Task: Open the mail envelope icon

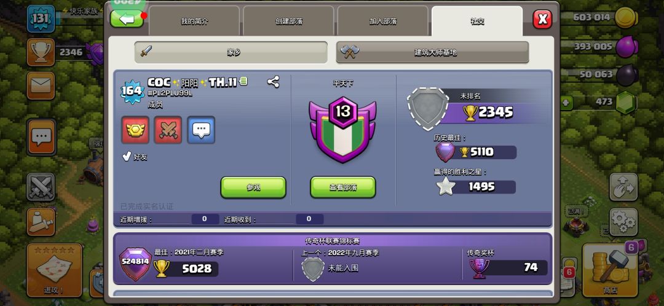Action: pos(41,85)
